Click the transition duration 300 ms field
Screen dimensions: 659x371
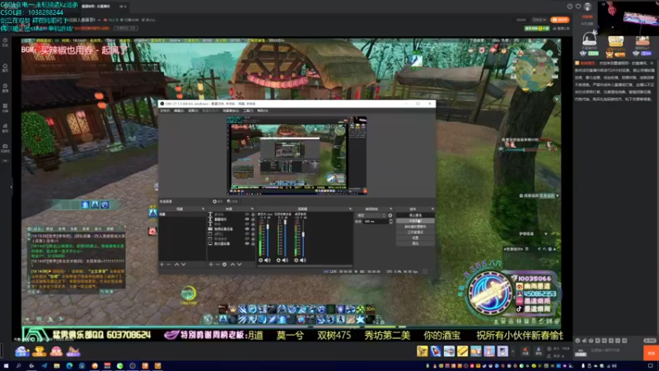coord(375,221)
